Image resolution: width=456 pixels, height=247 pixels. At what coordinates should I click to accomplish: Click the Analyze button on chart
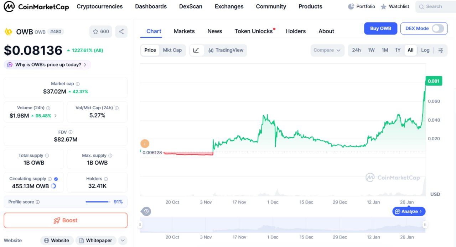point(409,211)
